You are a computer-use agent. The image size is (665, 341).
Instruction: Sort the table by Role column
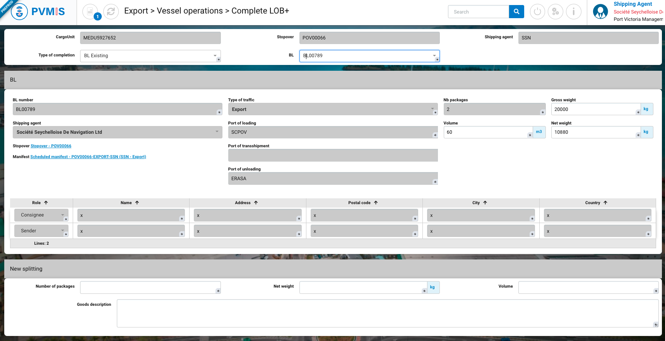pyautogui.click(x=40, y=203)
